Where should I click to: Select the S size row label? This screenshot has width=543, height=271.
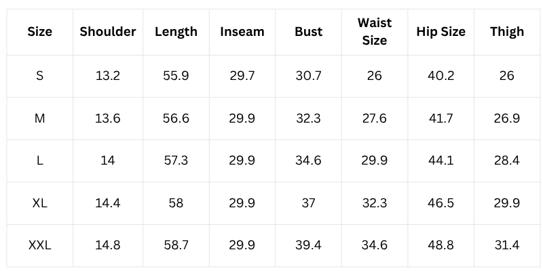[x=39, y=76]
